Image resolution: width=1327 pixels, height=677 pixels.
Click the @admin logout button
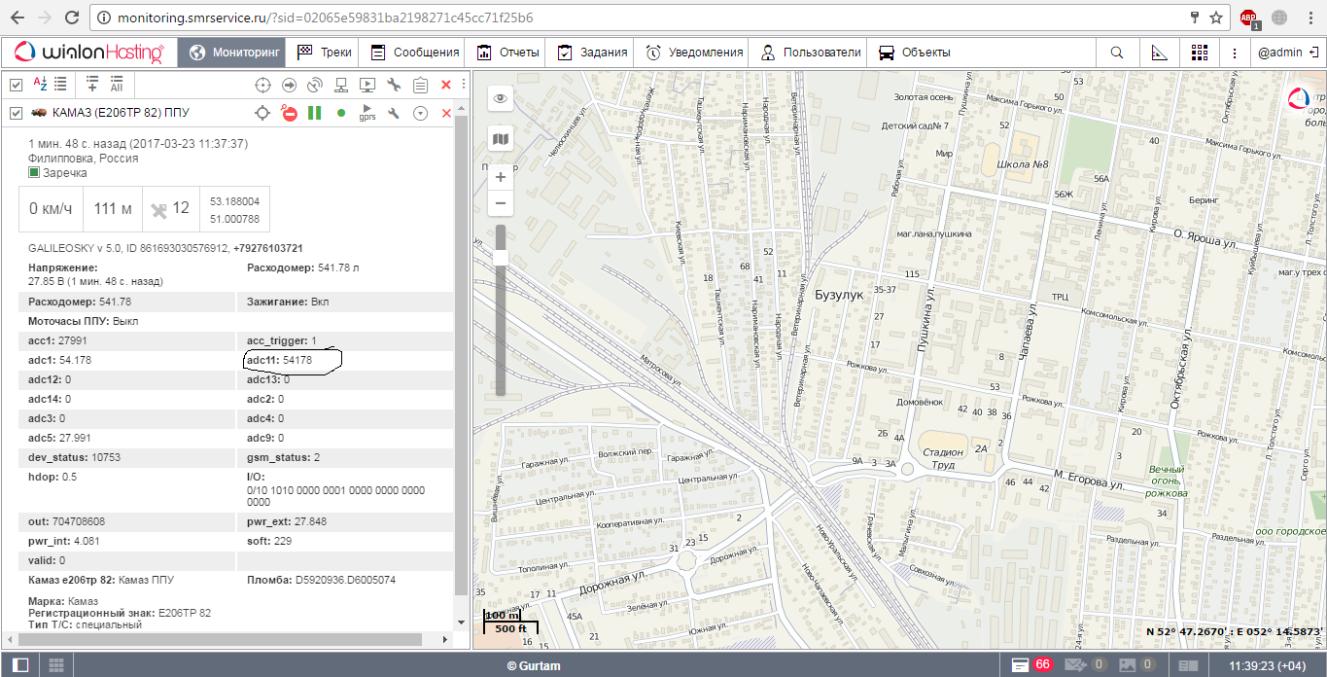click(x=1285, y=53)
